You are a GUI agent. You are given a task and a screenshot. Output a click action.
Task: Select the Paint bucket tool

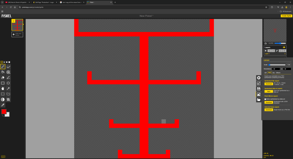3,72
